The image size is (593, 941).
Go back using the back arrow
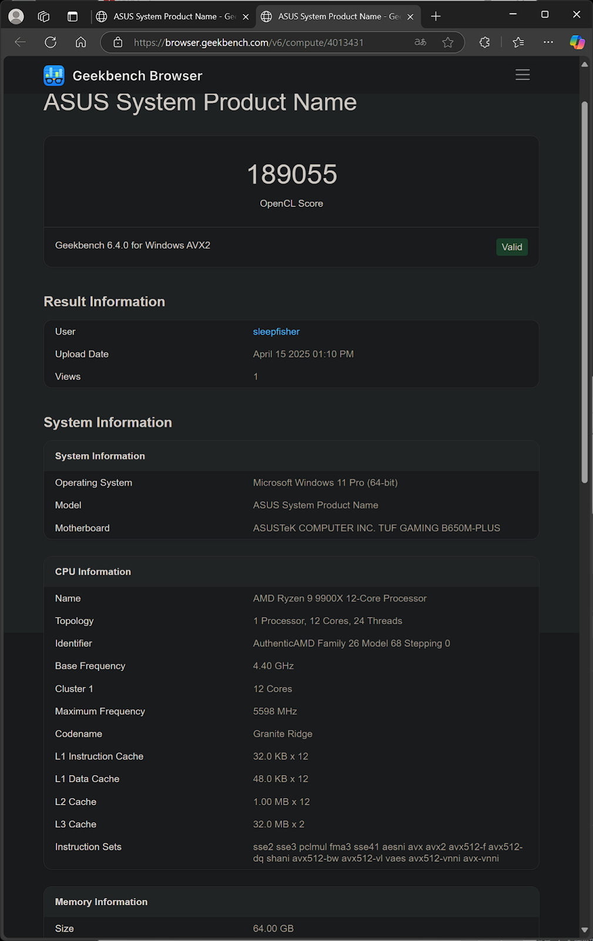pyautogui.click(x=20, y=42)
